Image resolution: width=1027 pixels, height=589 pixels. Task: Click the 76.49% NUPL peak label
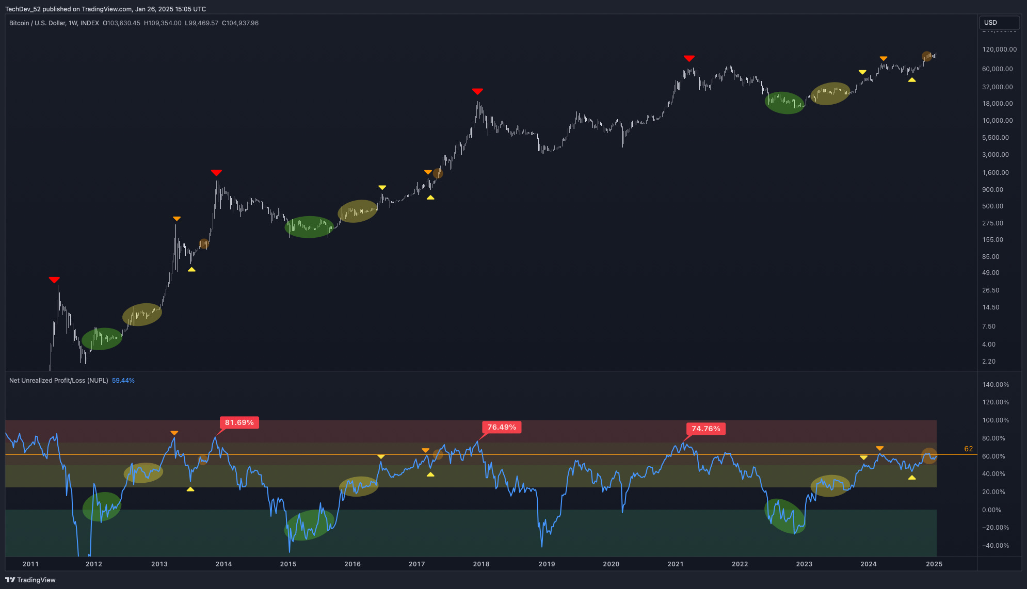[x=502, y=427]
